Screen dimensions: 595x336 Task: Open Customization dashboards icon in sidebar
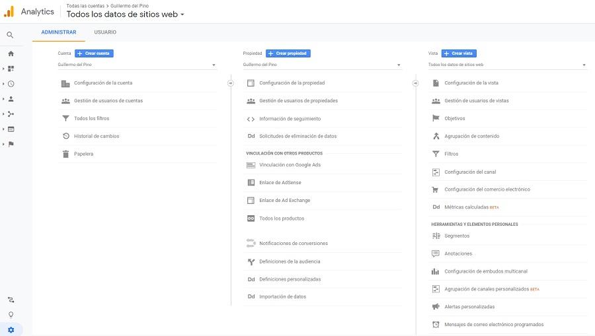click(11, 69)
